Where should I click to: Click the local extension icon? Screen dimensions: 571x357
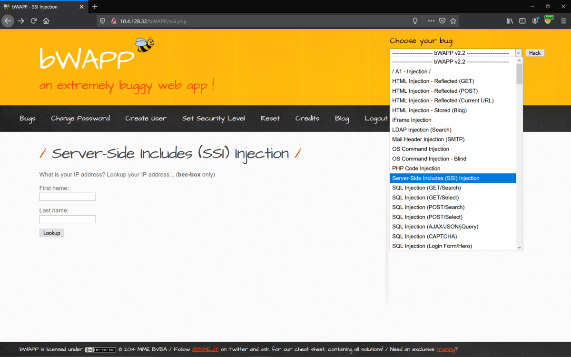pos(548,20)
